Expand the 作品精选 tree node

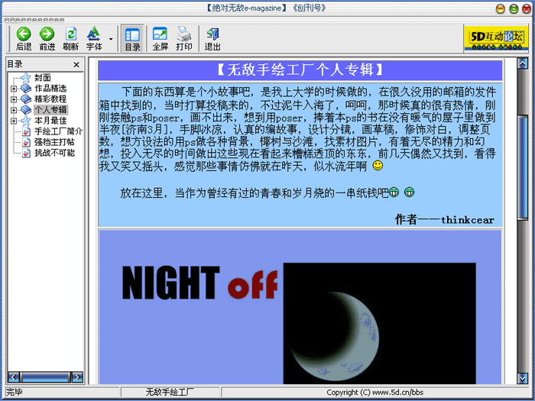[x=14, y=89]
